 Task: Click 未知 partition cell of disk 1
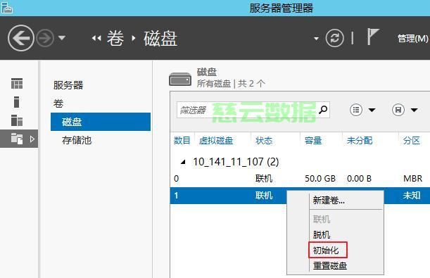point(412,196)
